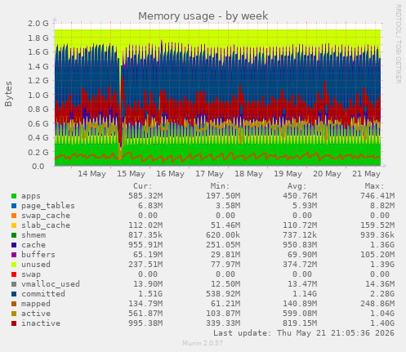Click the '0.0' y-axis tick label
This screenshot has width=406, height=352.
tap(38, 166)
